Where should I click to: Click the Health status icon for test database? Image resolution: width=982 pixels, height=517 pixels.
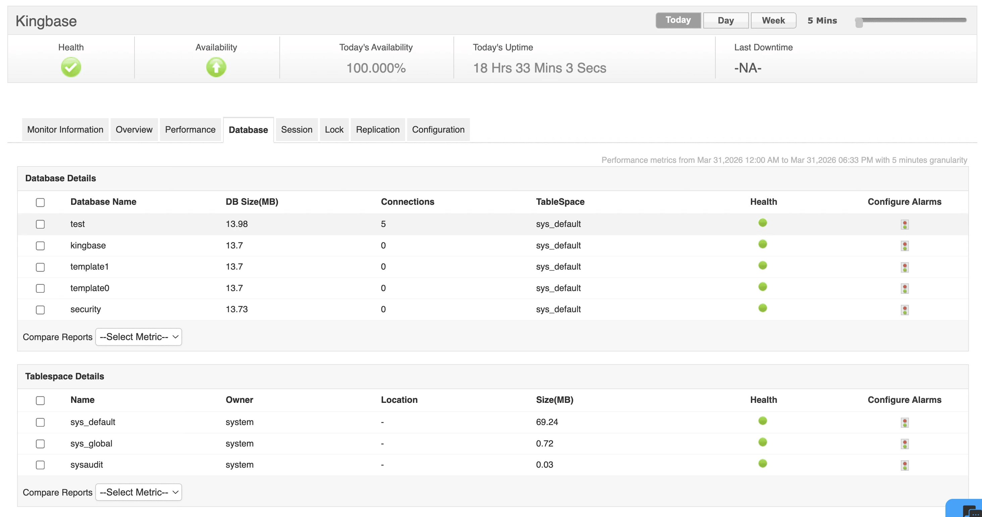[763, 223]
